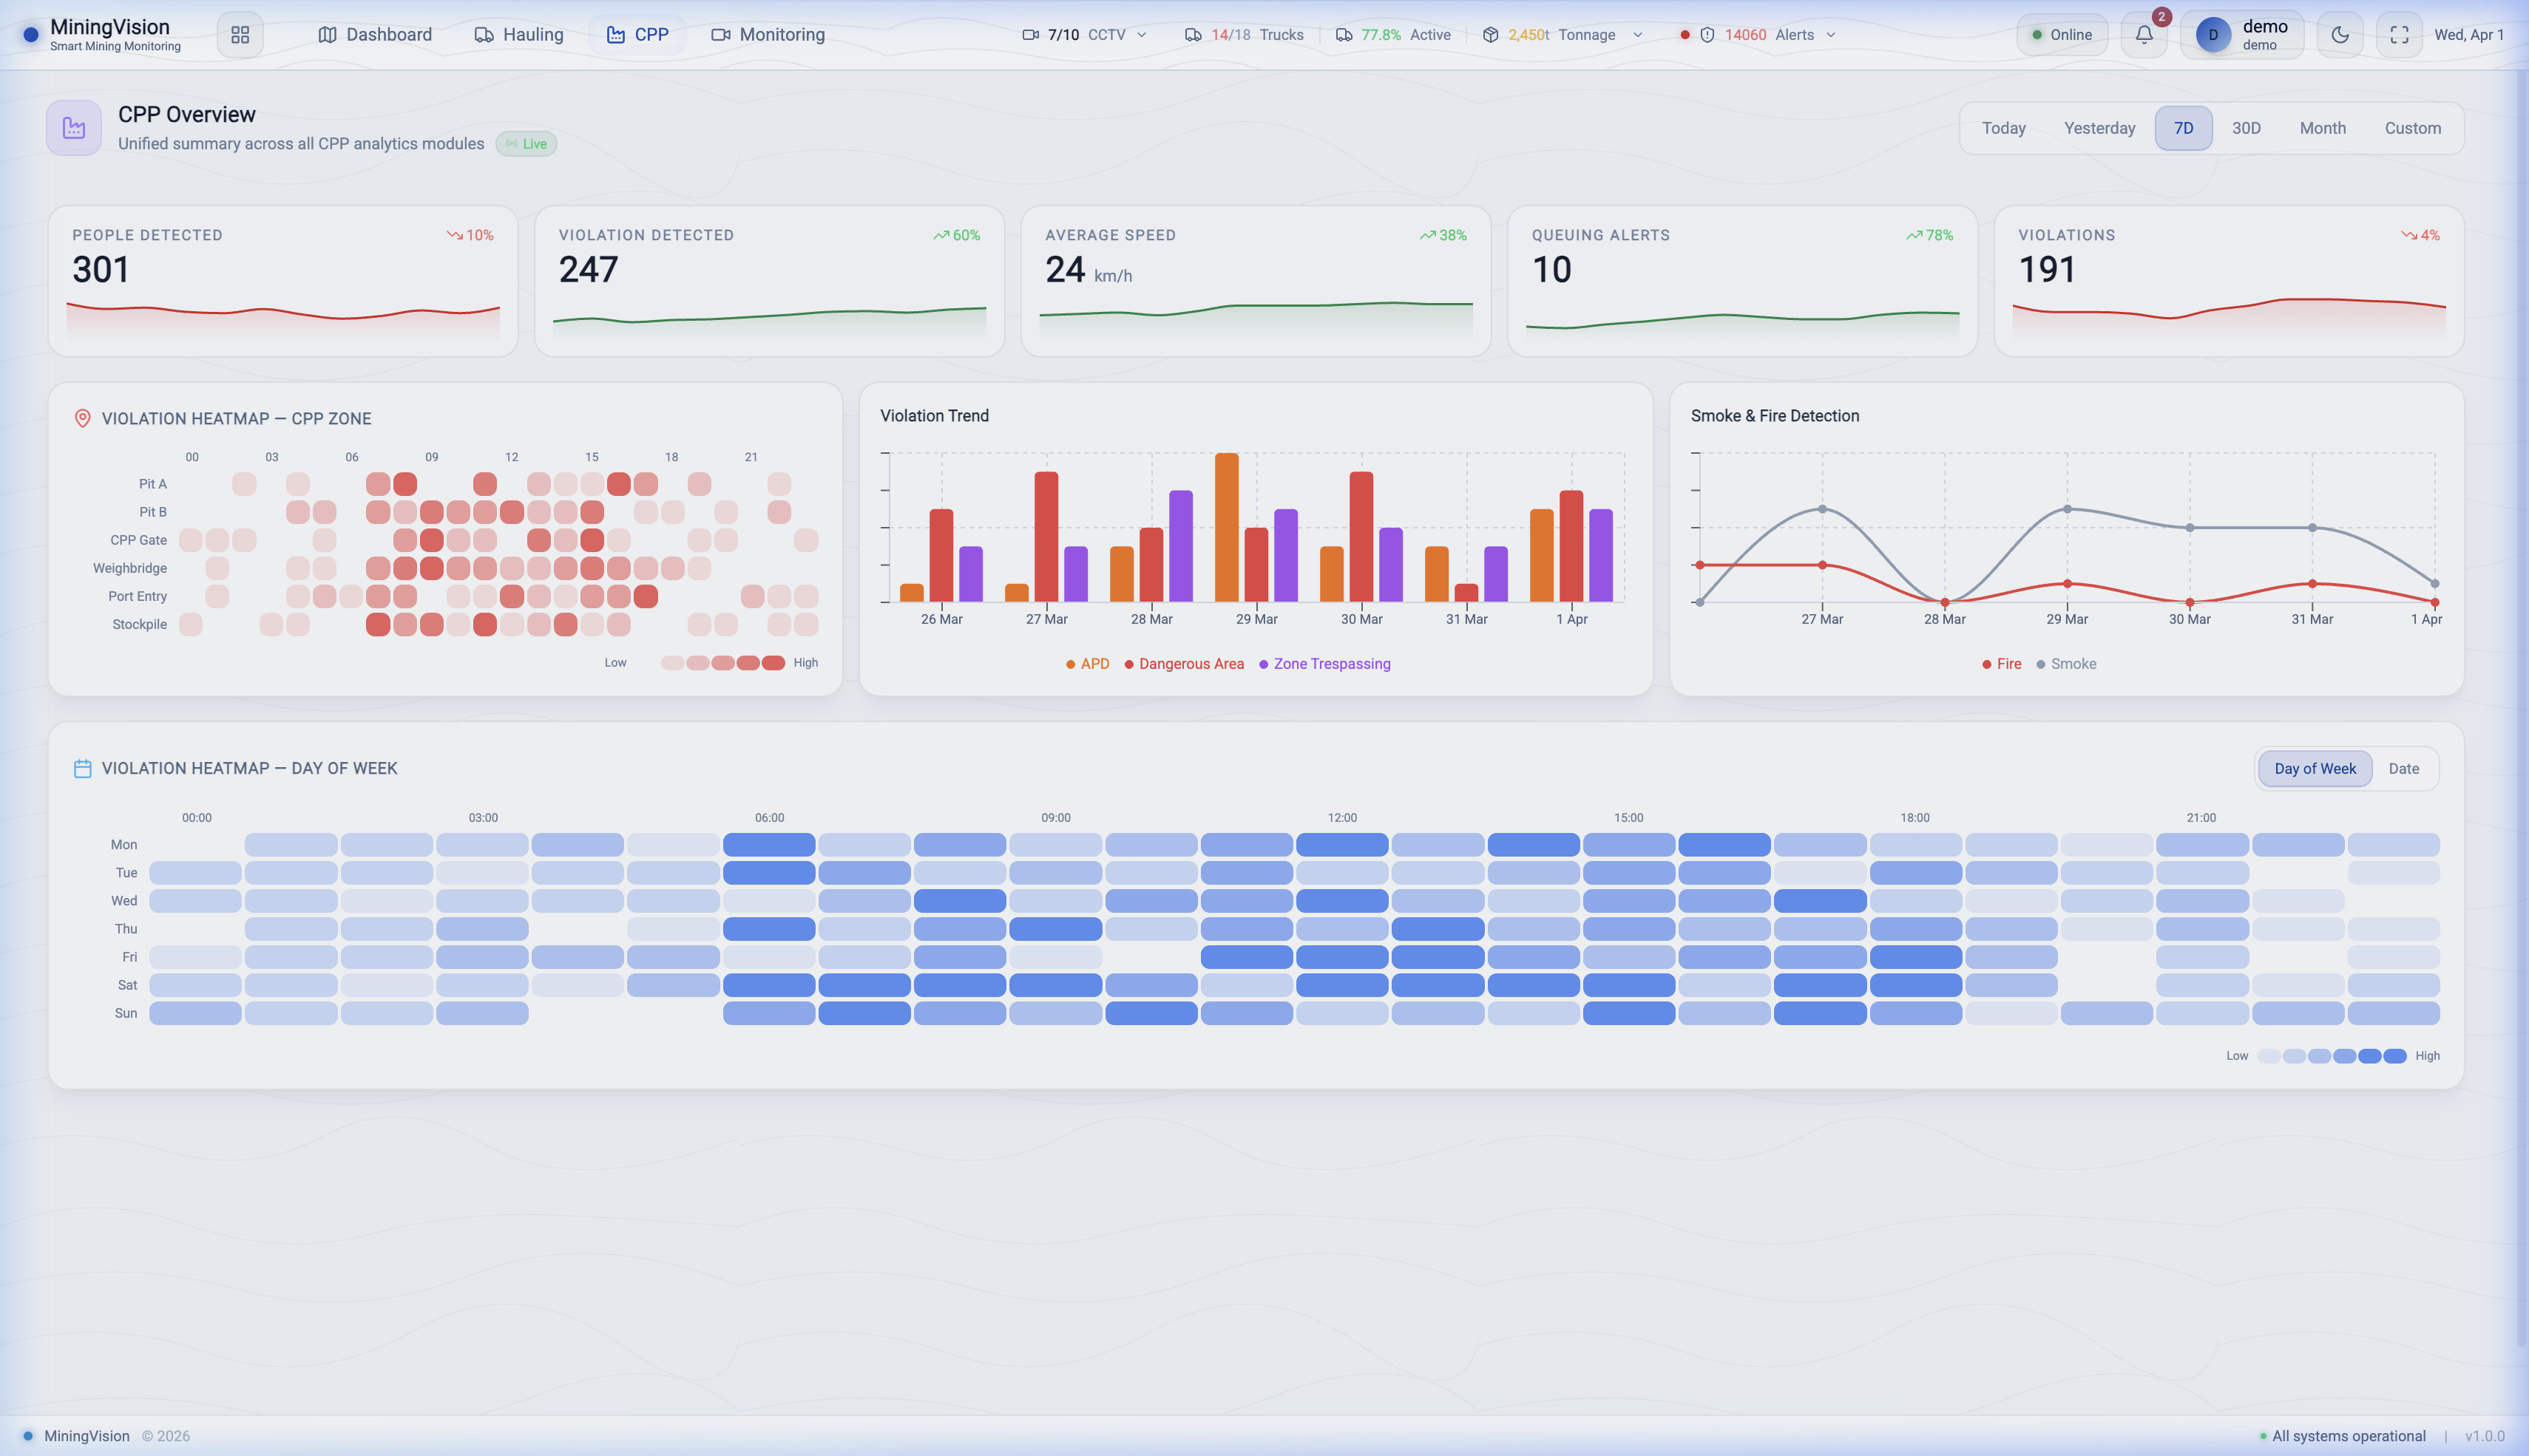Image resolution: width=2529 pixels, height=1456 pixels.
Task: Toggle dark mode with the moon icon
Action: click(2339, 34)
